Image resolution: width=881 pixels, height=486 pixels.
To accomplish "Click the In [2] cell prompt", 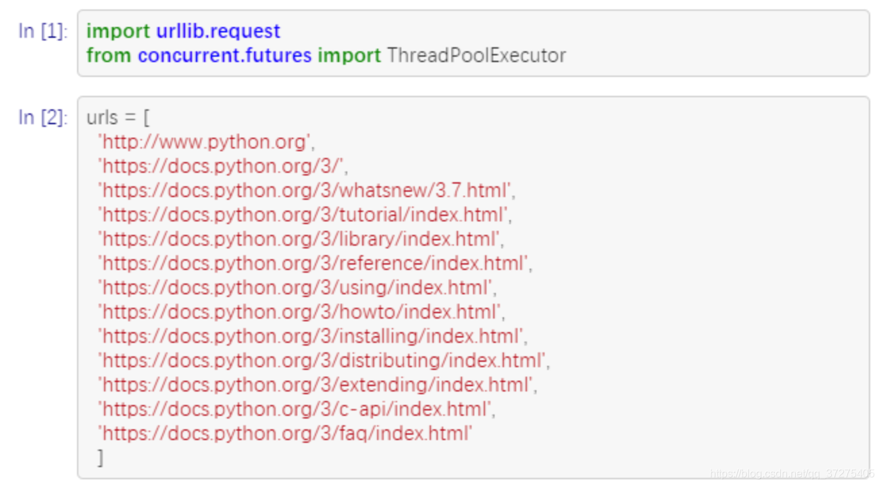I will [43, 117].
